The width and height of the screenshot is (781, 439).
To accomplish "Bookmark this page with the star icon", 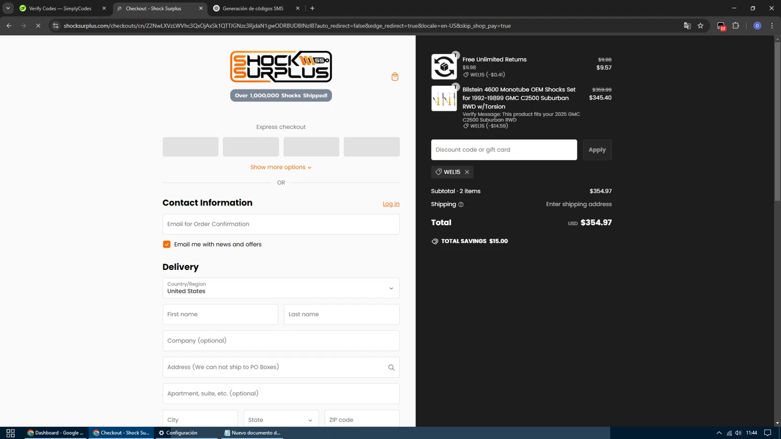I will coord(701,25).
